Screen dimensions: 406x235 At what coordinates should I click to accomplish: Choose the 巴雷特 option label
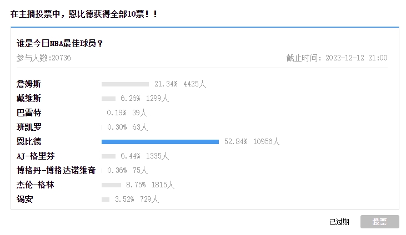29,113
